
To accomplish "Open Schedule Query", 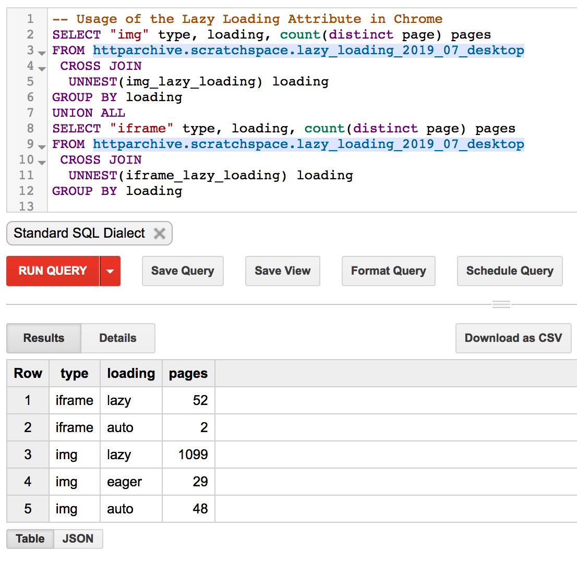I will (x=509, y=271).
